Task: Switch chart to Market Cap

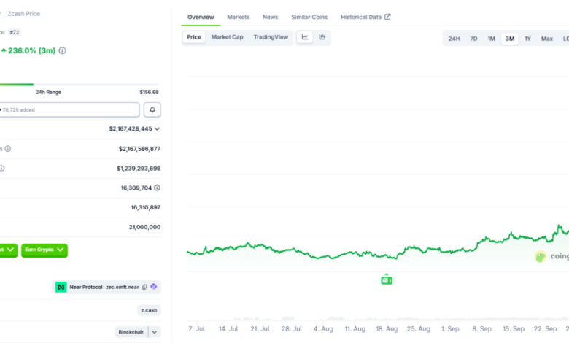Action: point(227,37)
